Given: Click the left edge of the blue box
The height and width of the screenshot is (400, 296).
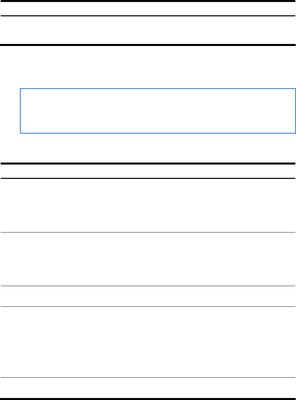Looking at the screenshot, I should [20, 111].
